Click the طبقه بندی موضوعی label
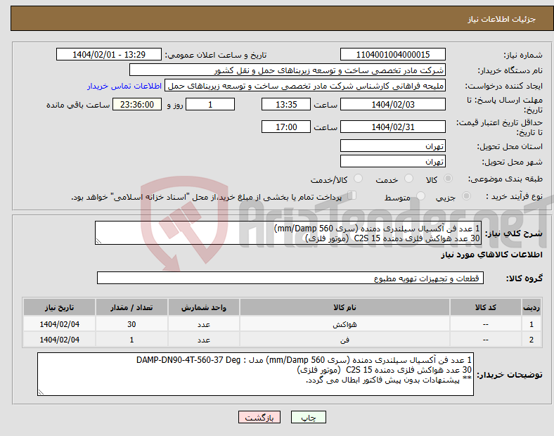The image size is (554, 436). pos(505,179)
